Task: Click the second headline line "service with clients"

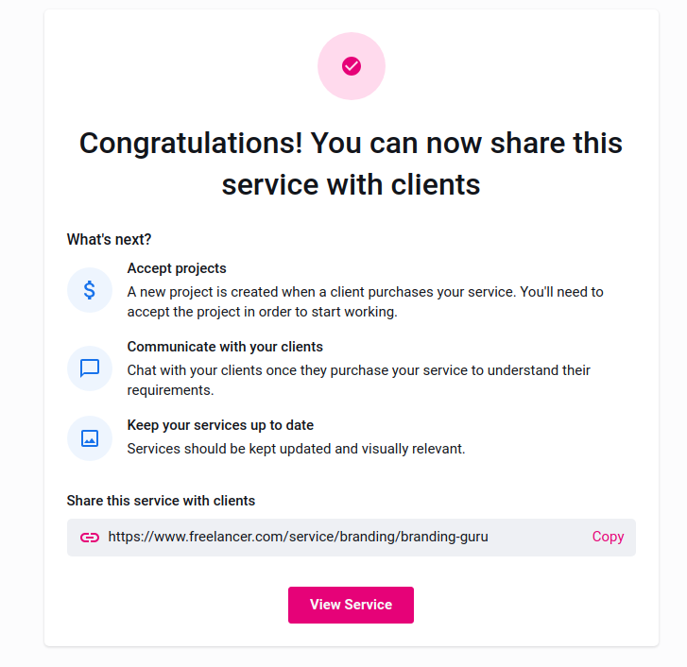Action: (x=351, y=184)
